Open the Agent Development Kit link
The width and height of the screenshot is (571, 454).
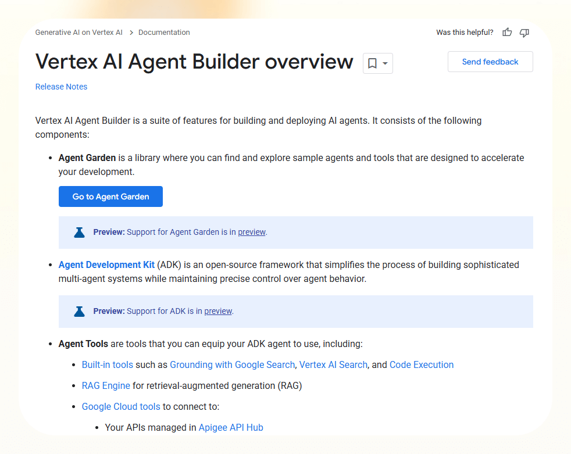[106, 264]
